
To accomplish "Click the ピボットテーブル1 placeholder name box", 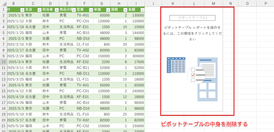I will tap(192, 18).
